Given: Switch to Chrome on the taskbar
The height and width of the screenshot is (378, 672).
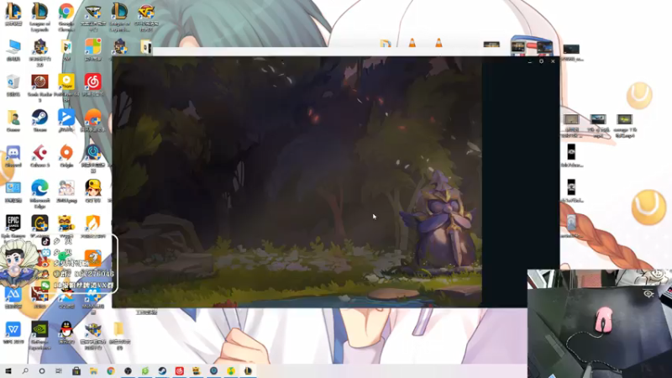Looking at the screenshot, I should coord(111,370).
